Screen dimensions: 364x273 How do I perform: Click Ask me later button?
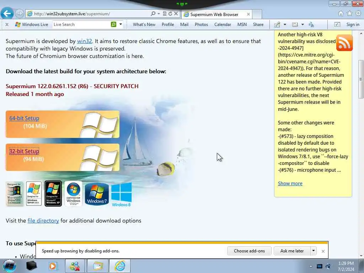(292, 251)
